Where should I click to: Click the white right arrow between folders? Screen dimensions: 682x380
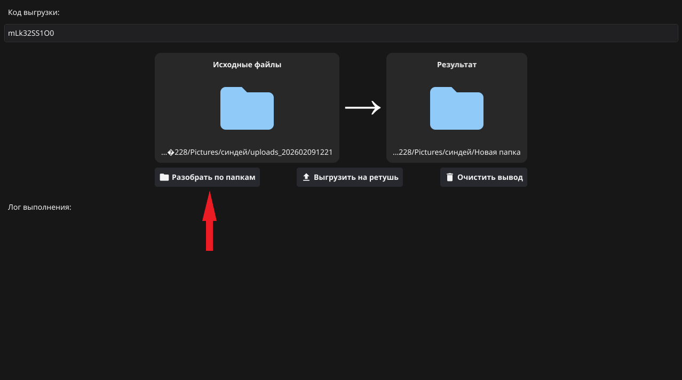[x=363, y=108]
